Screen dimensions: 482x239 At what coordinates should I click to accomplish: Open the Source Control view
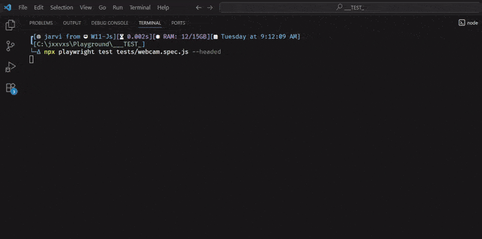point(10,46)
